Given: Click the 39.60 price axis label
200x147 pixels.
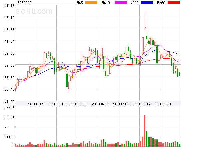Looking at the screenshot, I should [9, 53].
